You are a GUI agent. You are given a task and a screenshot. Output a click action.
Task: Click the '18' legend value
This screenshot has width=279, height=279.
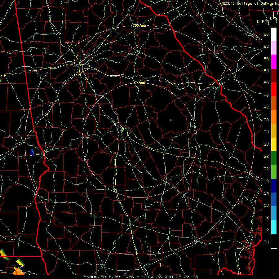click(x=266, y=181)
